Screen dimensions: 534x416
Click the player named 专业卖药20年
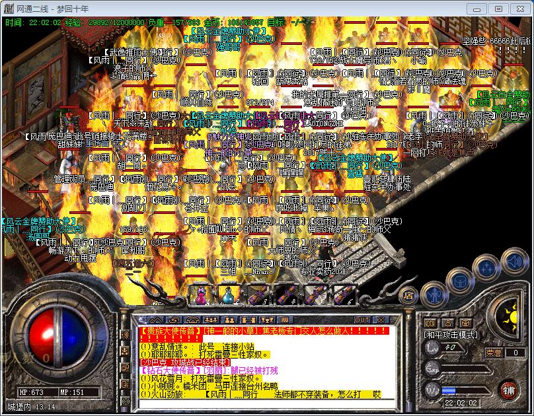coord(323,272)
